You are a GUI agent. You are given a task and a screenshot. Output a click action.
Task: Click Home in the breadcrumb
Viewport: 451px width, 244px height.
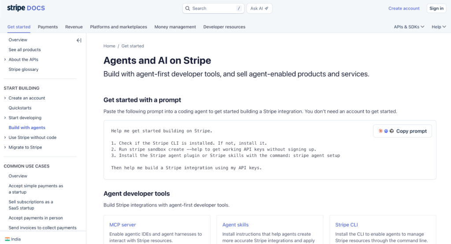(x=109, y=46)
